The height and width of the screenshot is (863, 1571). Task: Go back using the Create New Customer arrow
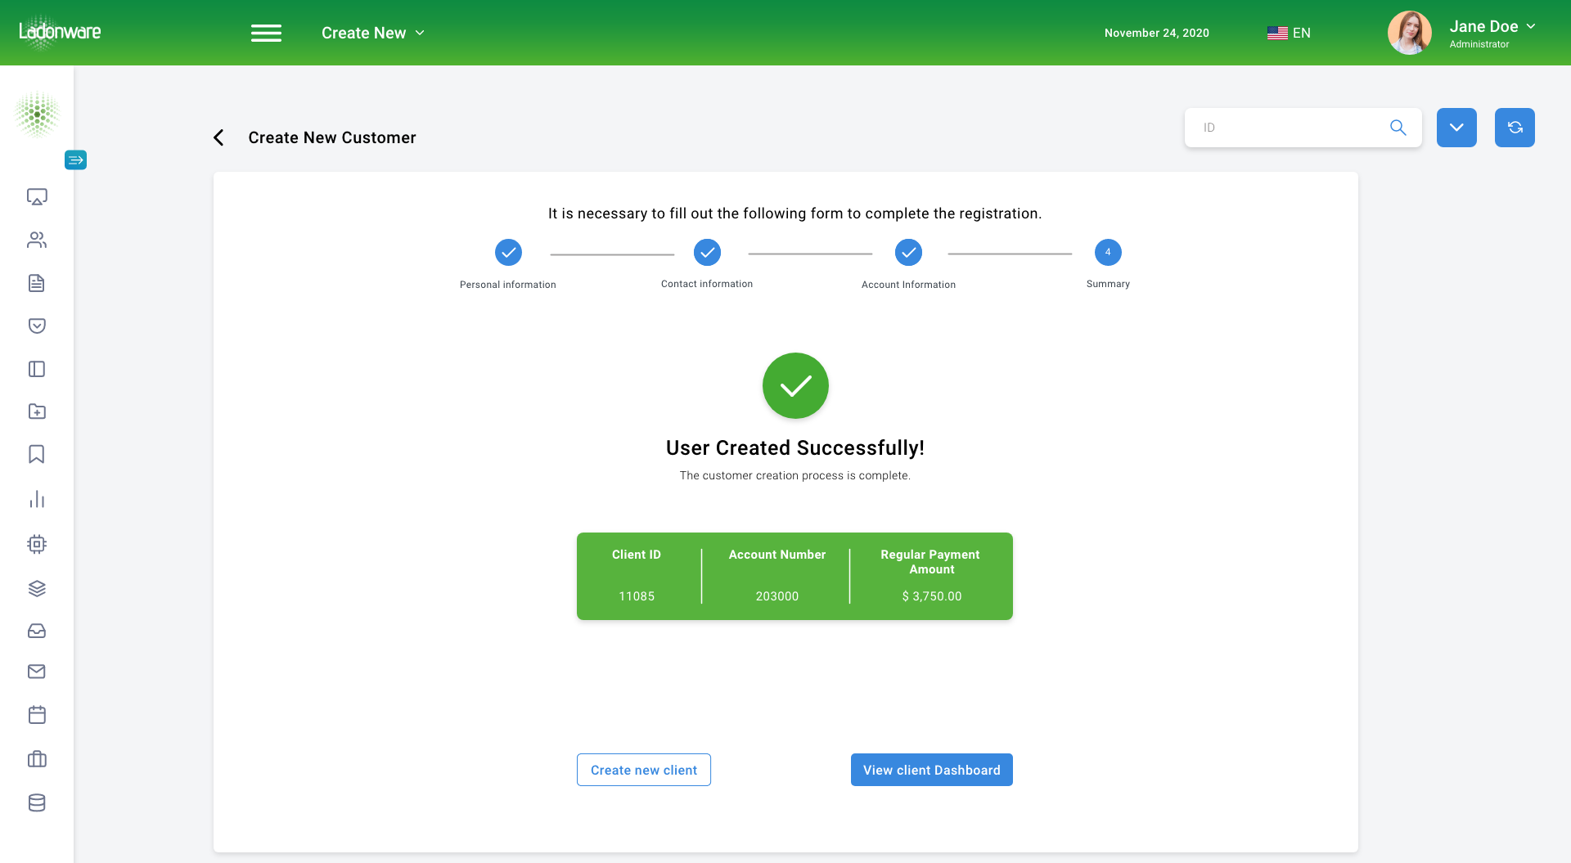tap(218, 137)
